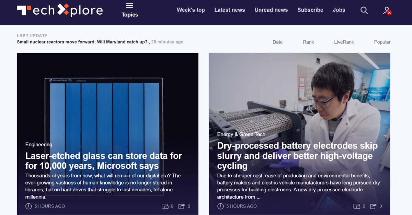Toggle sorting by Date
Image resolution: width=412 pixels, height=215 pixels.
pyautogui.click(x=277, y=42)
